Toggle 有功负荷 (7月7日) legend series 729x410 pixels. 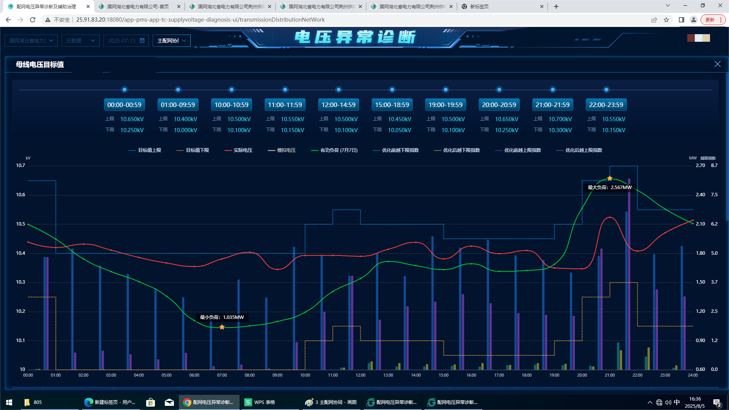(x=335, y=150)
